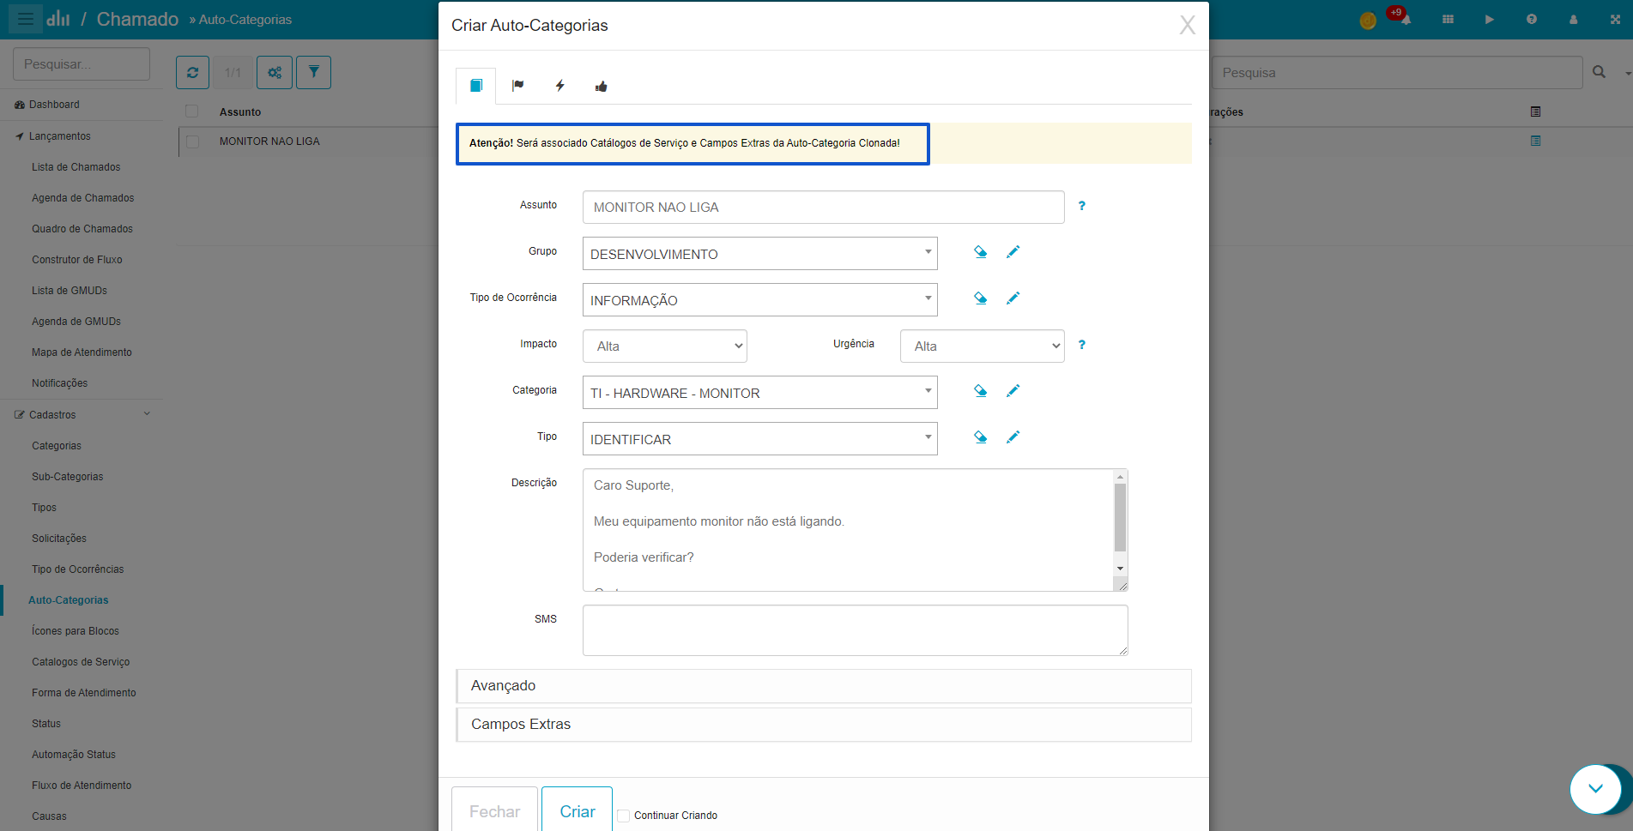This screenshot has height=831, width=1633.
Task: Open Lista de Chamados in sidebar
Action: pyautogui.click(x=76, y=167)
